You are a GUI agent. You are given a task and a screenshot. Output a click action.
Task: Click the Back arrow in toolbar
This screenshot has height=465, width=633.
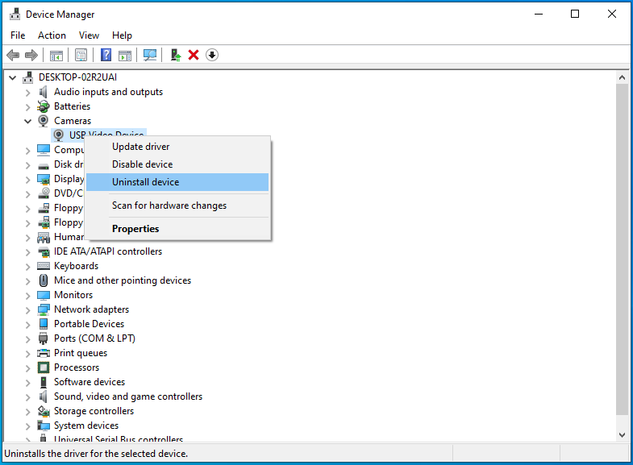(13, 55)
